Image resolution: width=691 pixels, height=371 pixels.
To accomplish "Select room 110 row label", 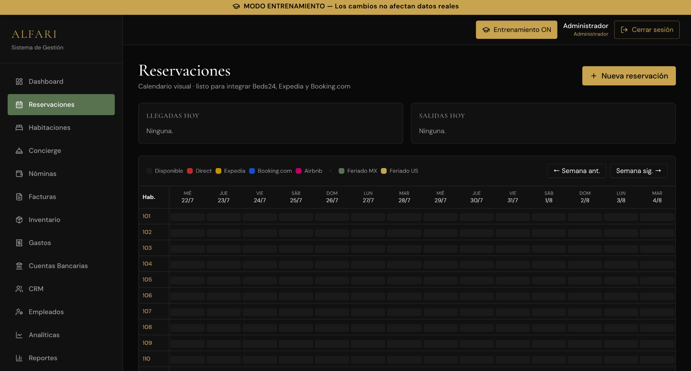I will (x=146, y=359).
